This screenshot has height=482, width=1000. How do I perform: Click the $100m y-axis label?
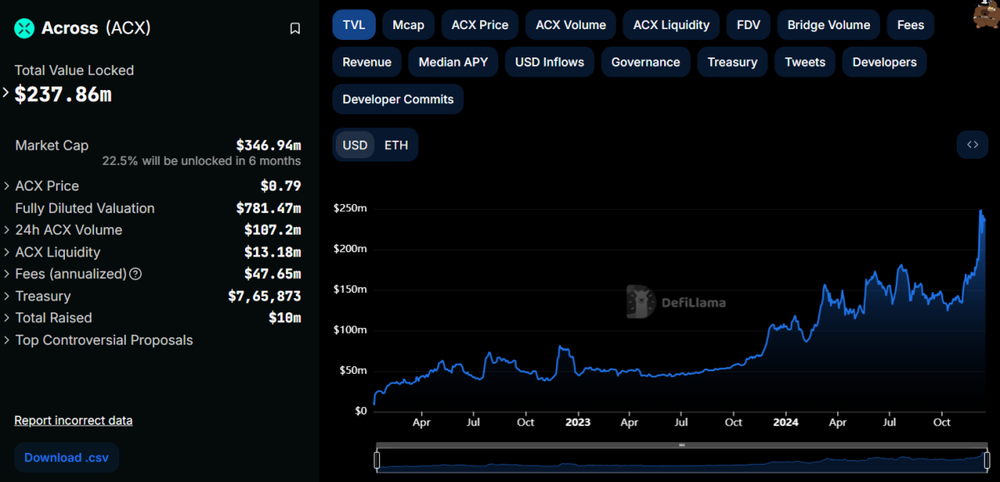[350, 330]
